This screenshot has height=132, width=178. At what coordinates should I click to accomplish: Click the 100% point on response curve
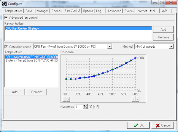tap(136, 58)
